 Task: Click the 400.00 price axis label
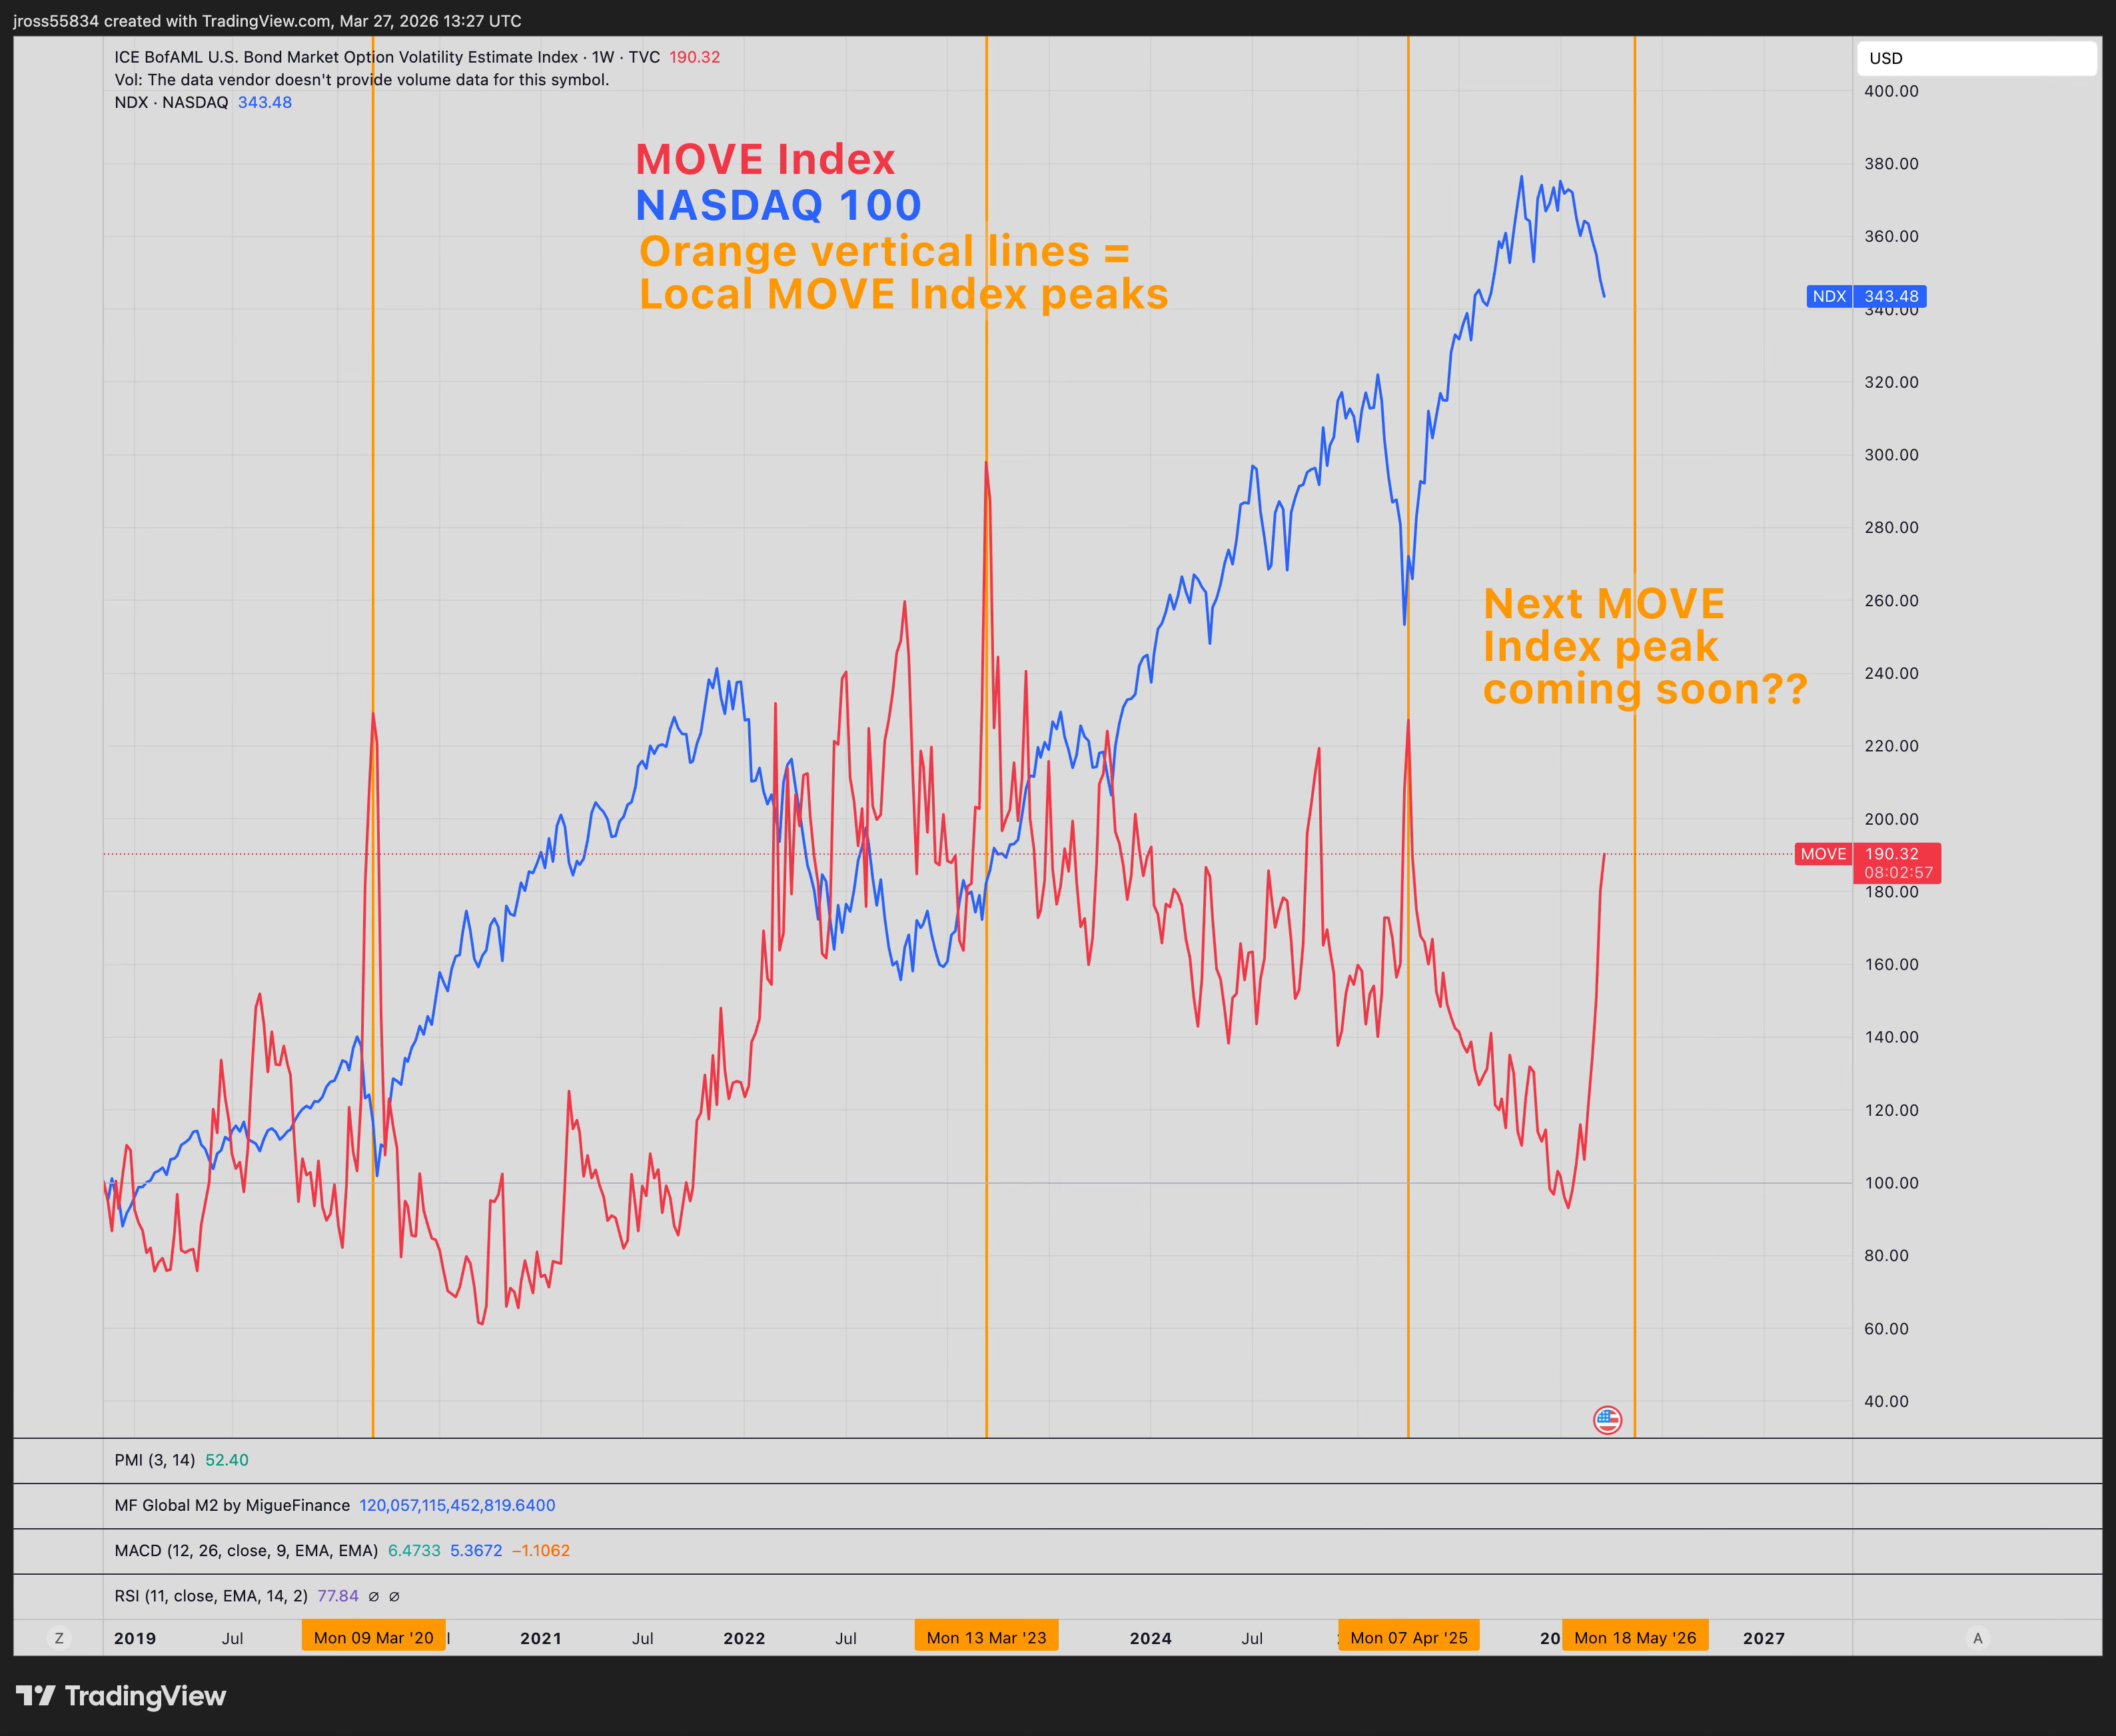1891,91
